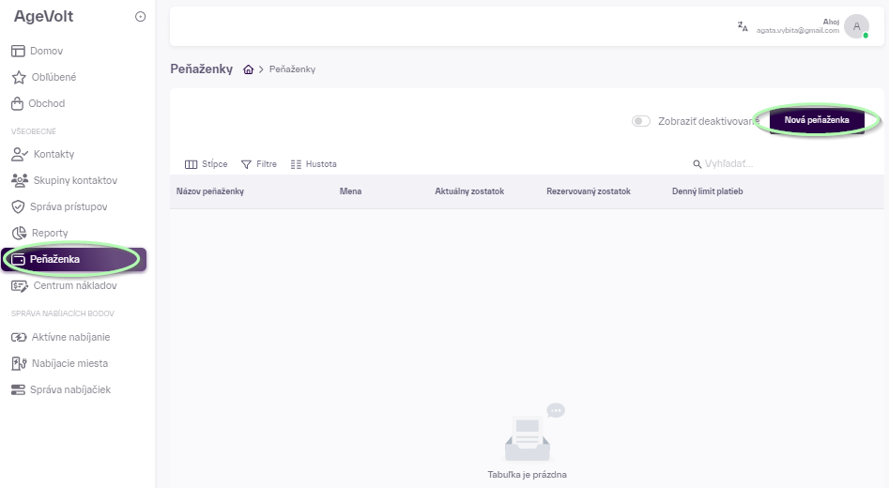Change table Hustota density setting
889x488 pixels.
[x=314, y=164]
